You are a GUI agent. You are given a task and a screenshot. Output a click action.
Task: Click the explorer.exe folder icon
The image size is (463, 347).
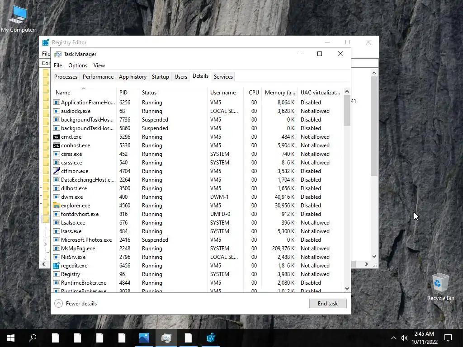click(57, 206)
